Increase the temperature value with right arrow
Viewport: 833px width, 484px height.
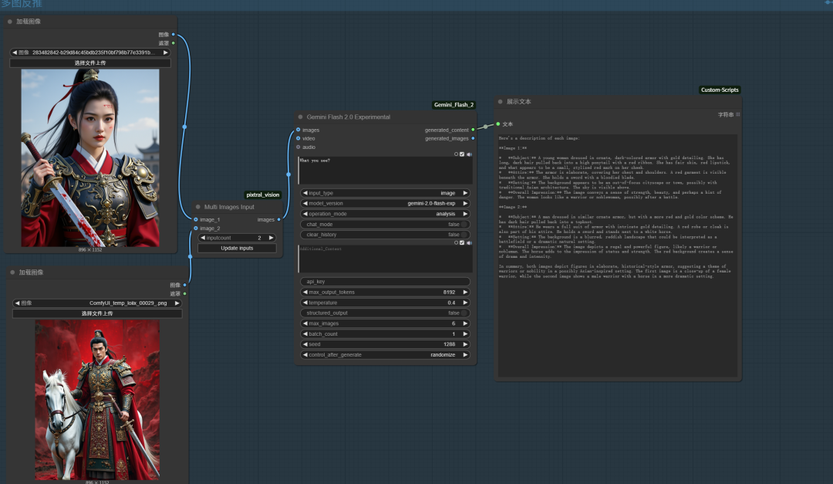coord(465,303)
